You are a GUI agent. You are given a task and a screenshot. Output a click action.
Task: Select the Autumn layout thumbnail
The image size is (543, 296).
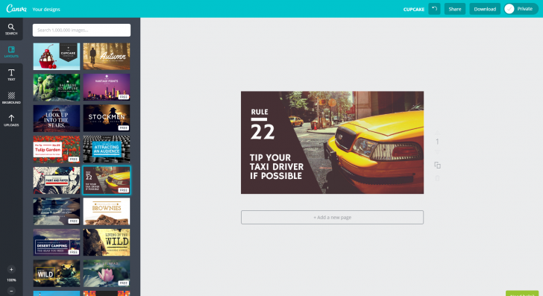pos(107,57)
